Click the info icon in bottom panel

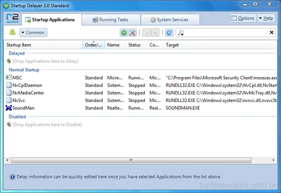pos(12,177)
